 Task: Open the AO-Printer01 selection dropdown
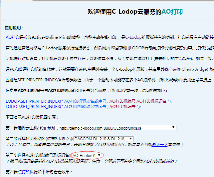(x=87, y=155)
